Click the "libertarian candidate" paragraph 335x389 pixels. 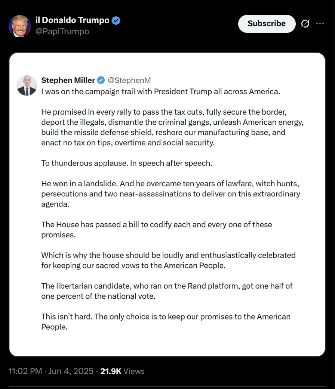(167, 291)
